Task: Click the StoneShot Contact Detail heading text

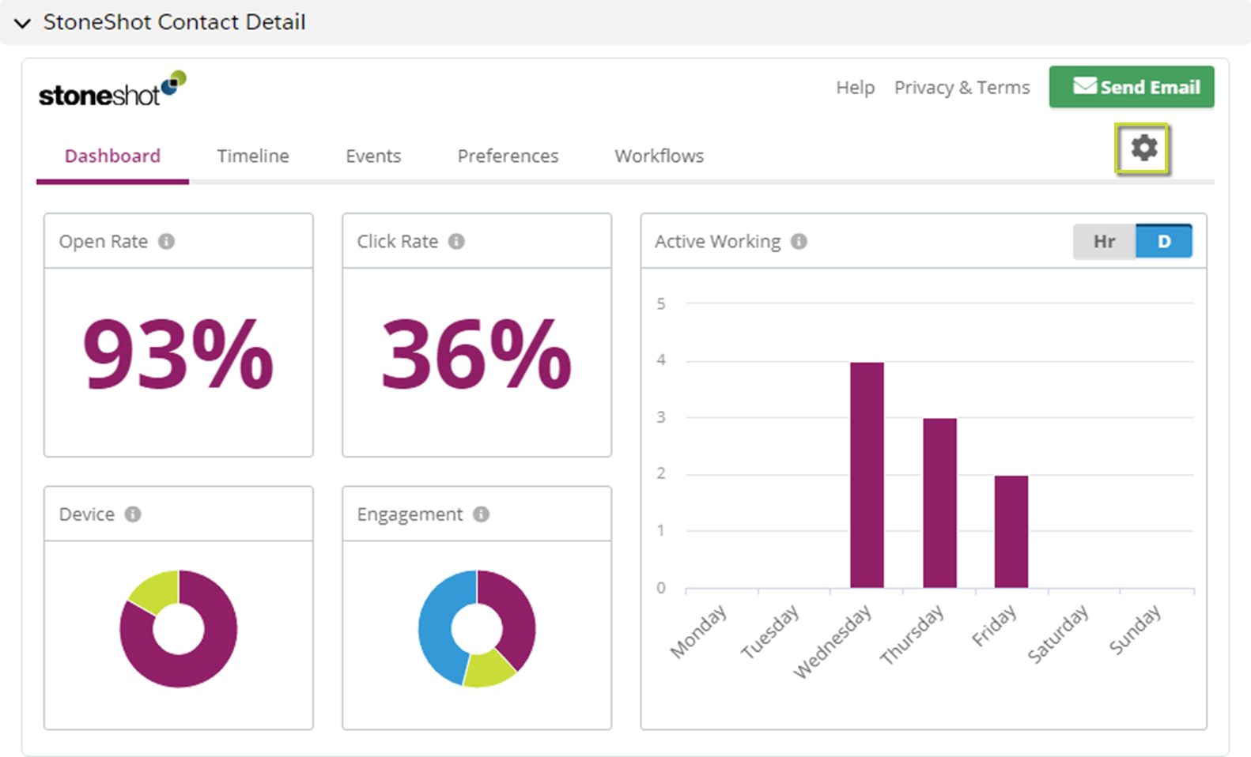Action: 174,22
